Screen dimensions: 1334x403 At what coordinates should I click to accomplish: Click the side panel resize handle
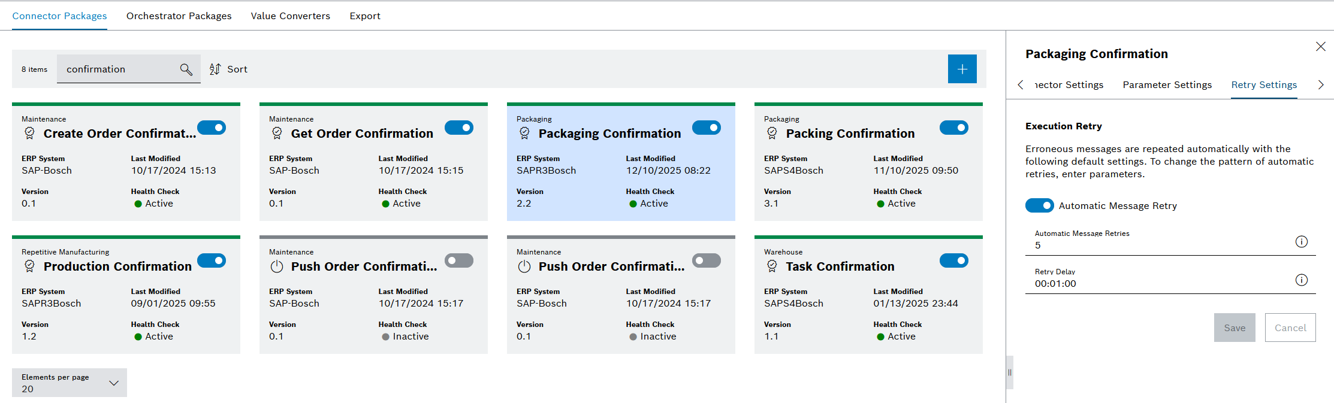click(1010, 372)
